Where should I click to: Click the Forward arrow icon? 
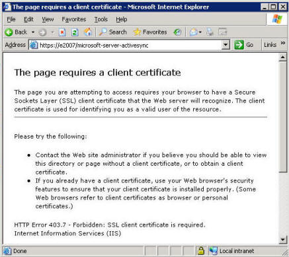click(42, 32)
